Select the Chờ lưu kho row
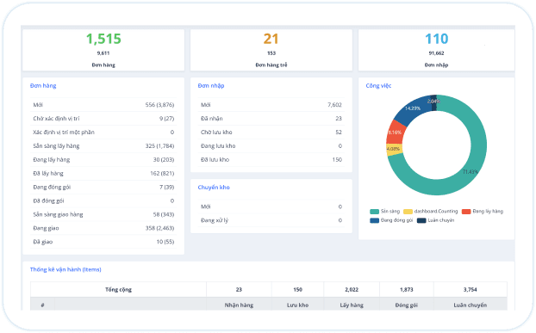The width and height of the screenshot is (536, 333). point(271,132)
